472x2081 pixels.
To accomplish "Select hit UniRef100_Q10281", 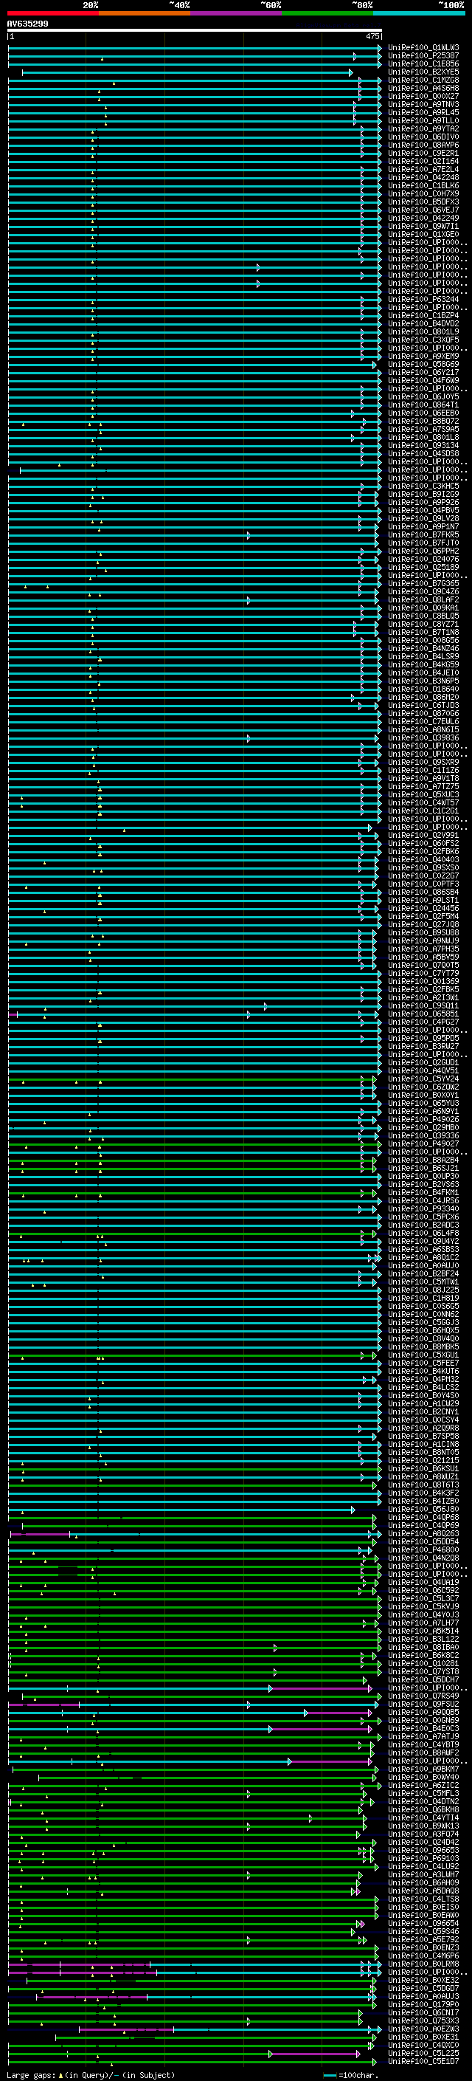I will coord(423,1664).
